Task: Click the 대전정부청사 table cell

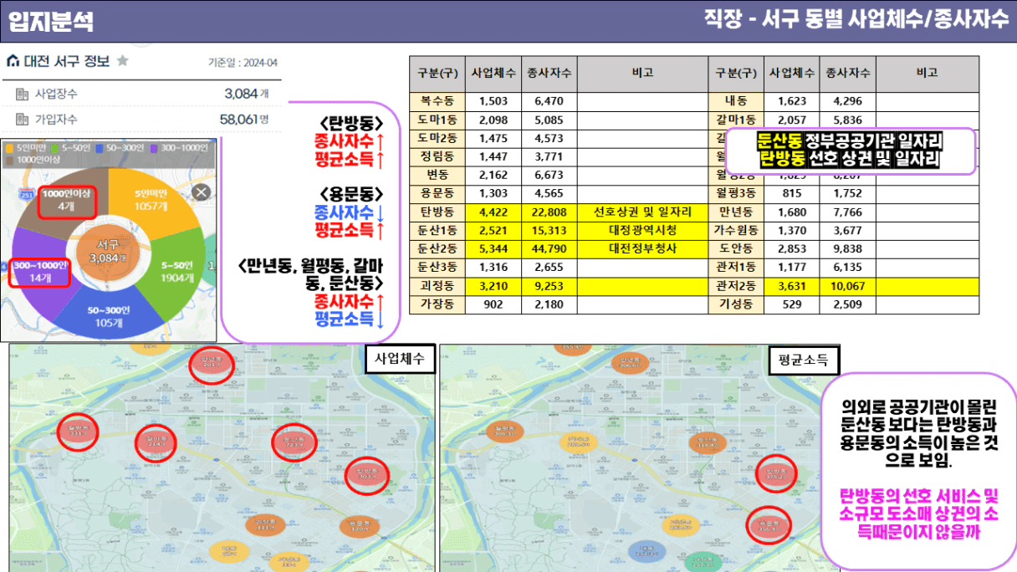Action: coord(642,249)
